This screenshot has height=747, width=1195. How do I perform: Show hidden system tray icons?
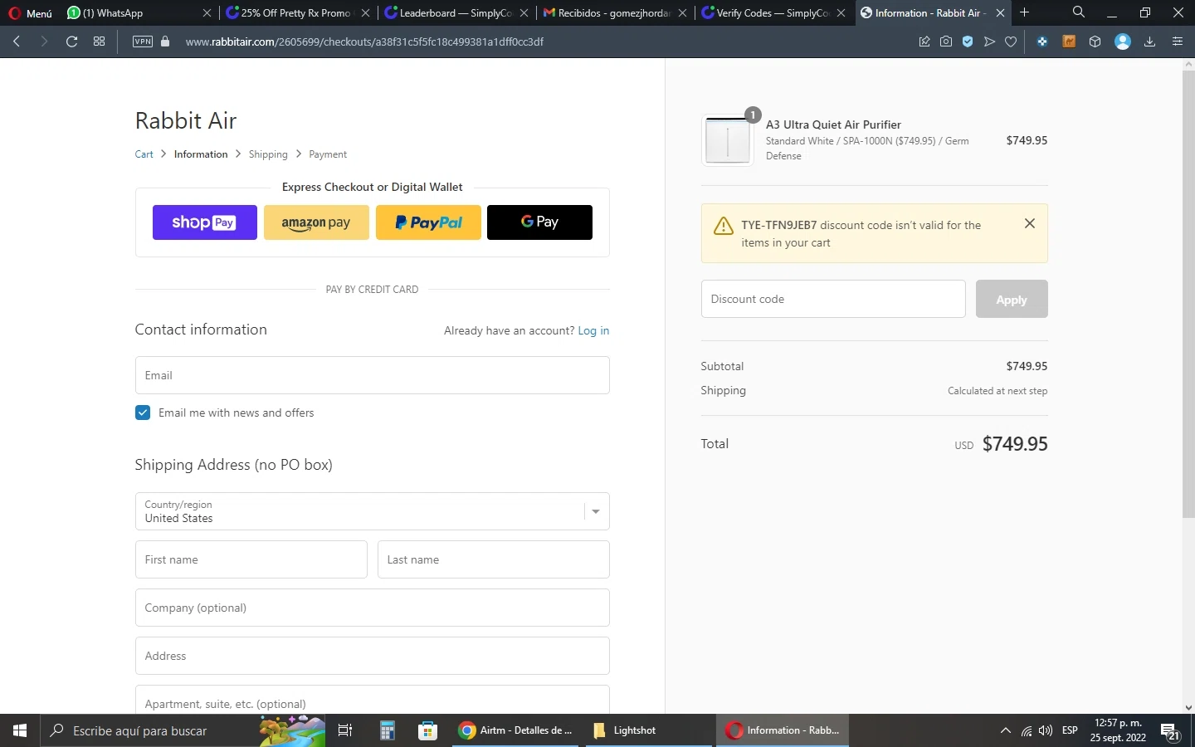click(1006, 731)
